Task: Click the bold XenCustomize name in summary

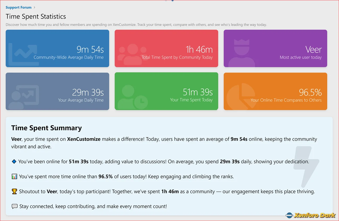Action: tap(84, 139)
